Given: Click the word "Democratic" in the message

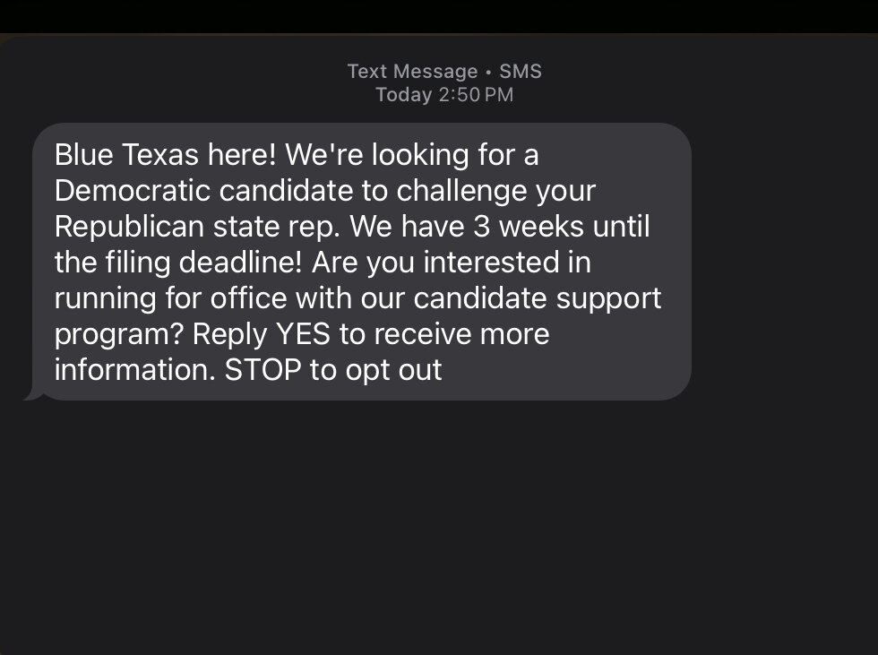Looking at the screenshot, I should tap(133, 191).
